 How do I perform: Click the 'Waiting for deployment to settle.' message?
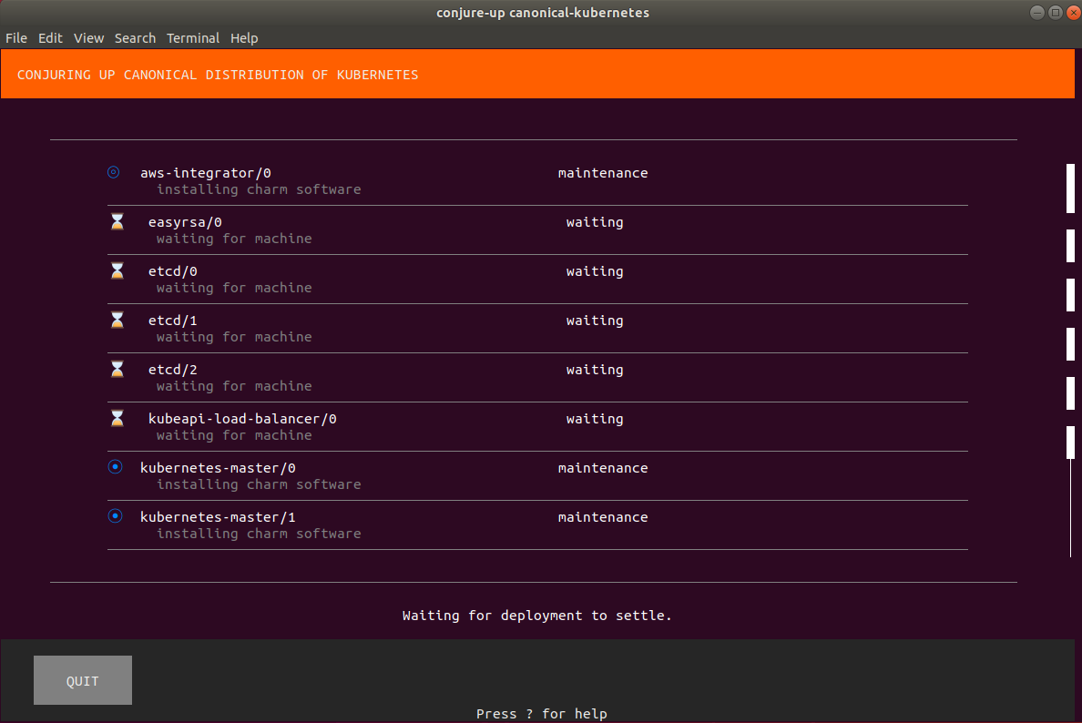click(536, 616)
